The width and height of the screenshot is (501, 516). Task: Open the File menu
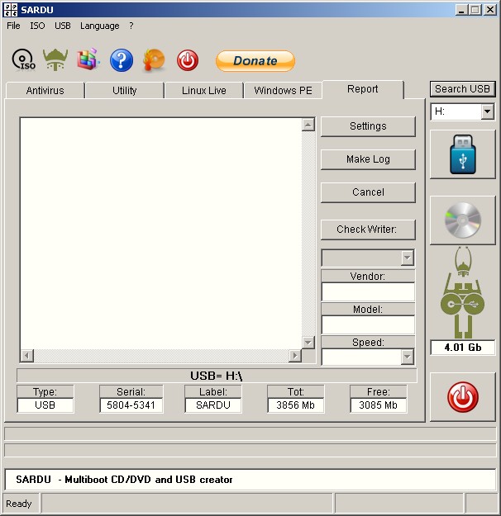click(x=13, y=26)
